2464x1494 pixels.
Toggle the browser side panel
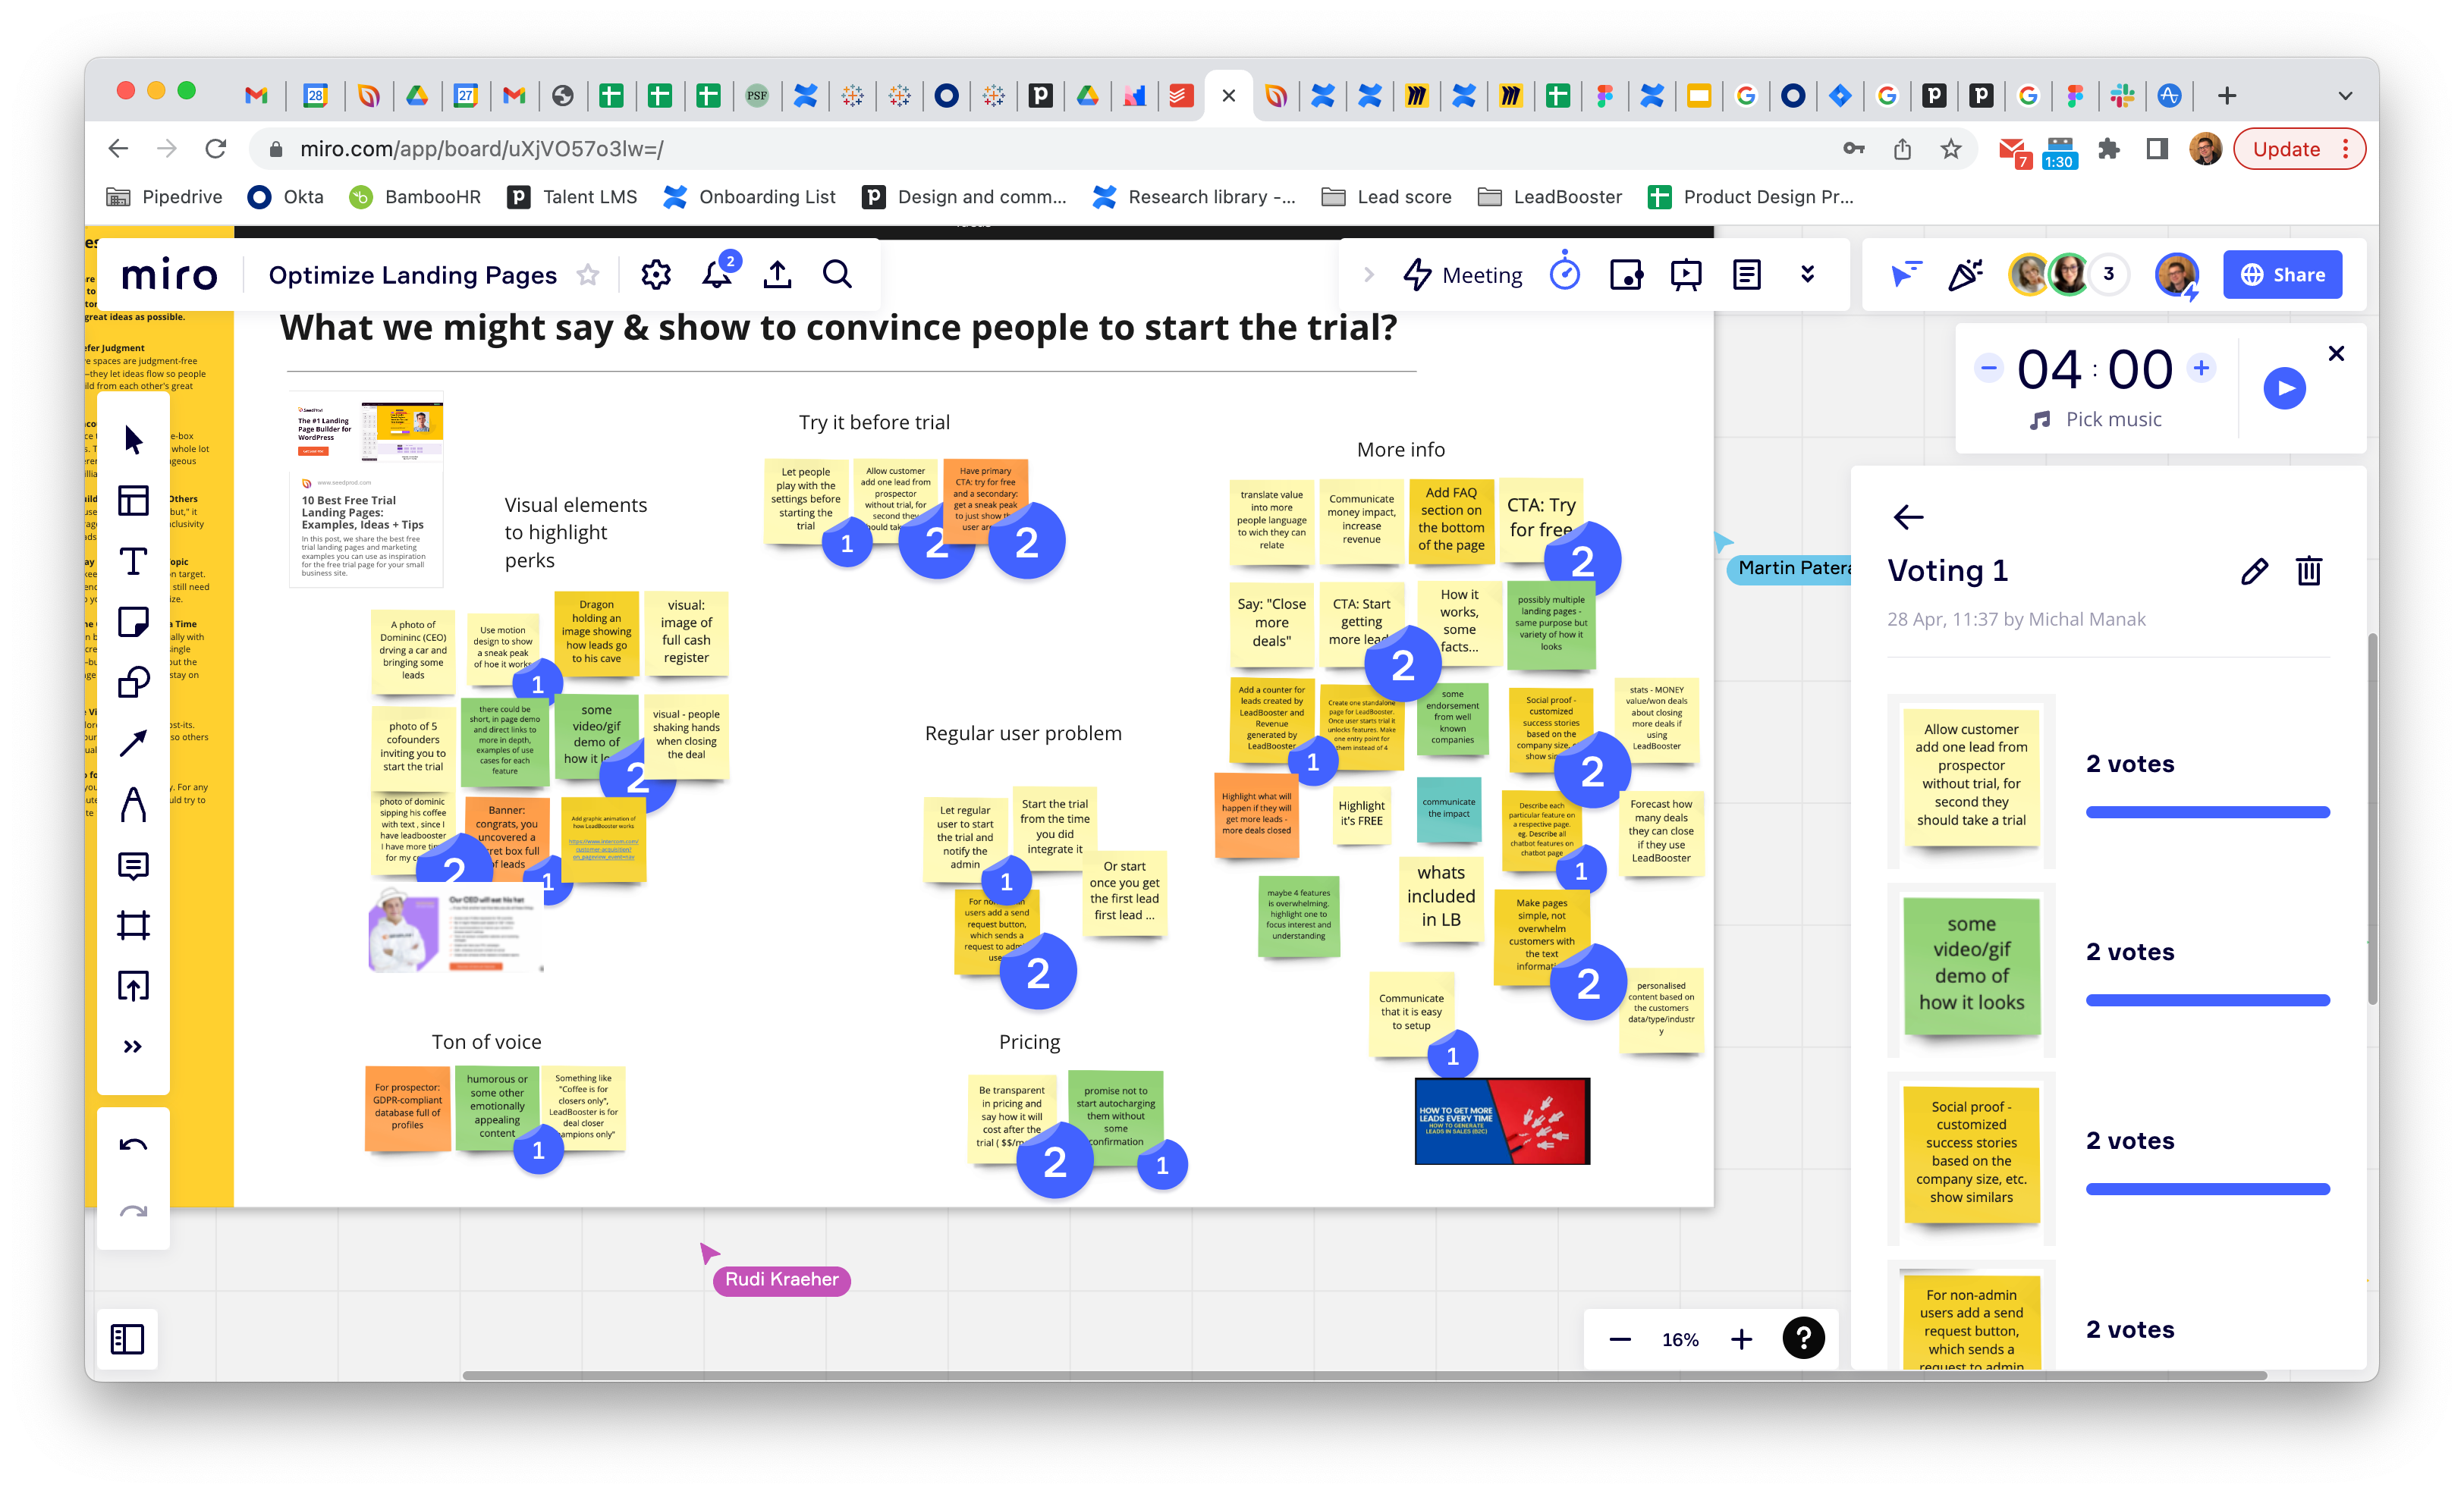pos(2157,149)
